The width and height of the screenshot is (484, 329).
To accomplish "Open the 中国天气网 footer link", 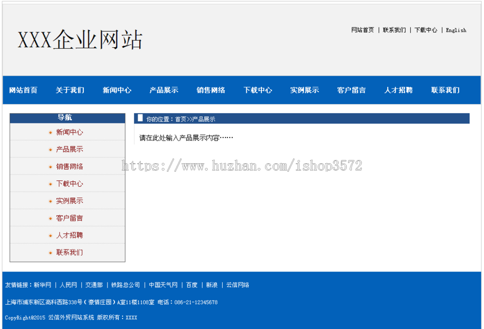I will (163, 285).
